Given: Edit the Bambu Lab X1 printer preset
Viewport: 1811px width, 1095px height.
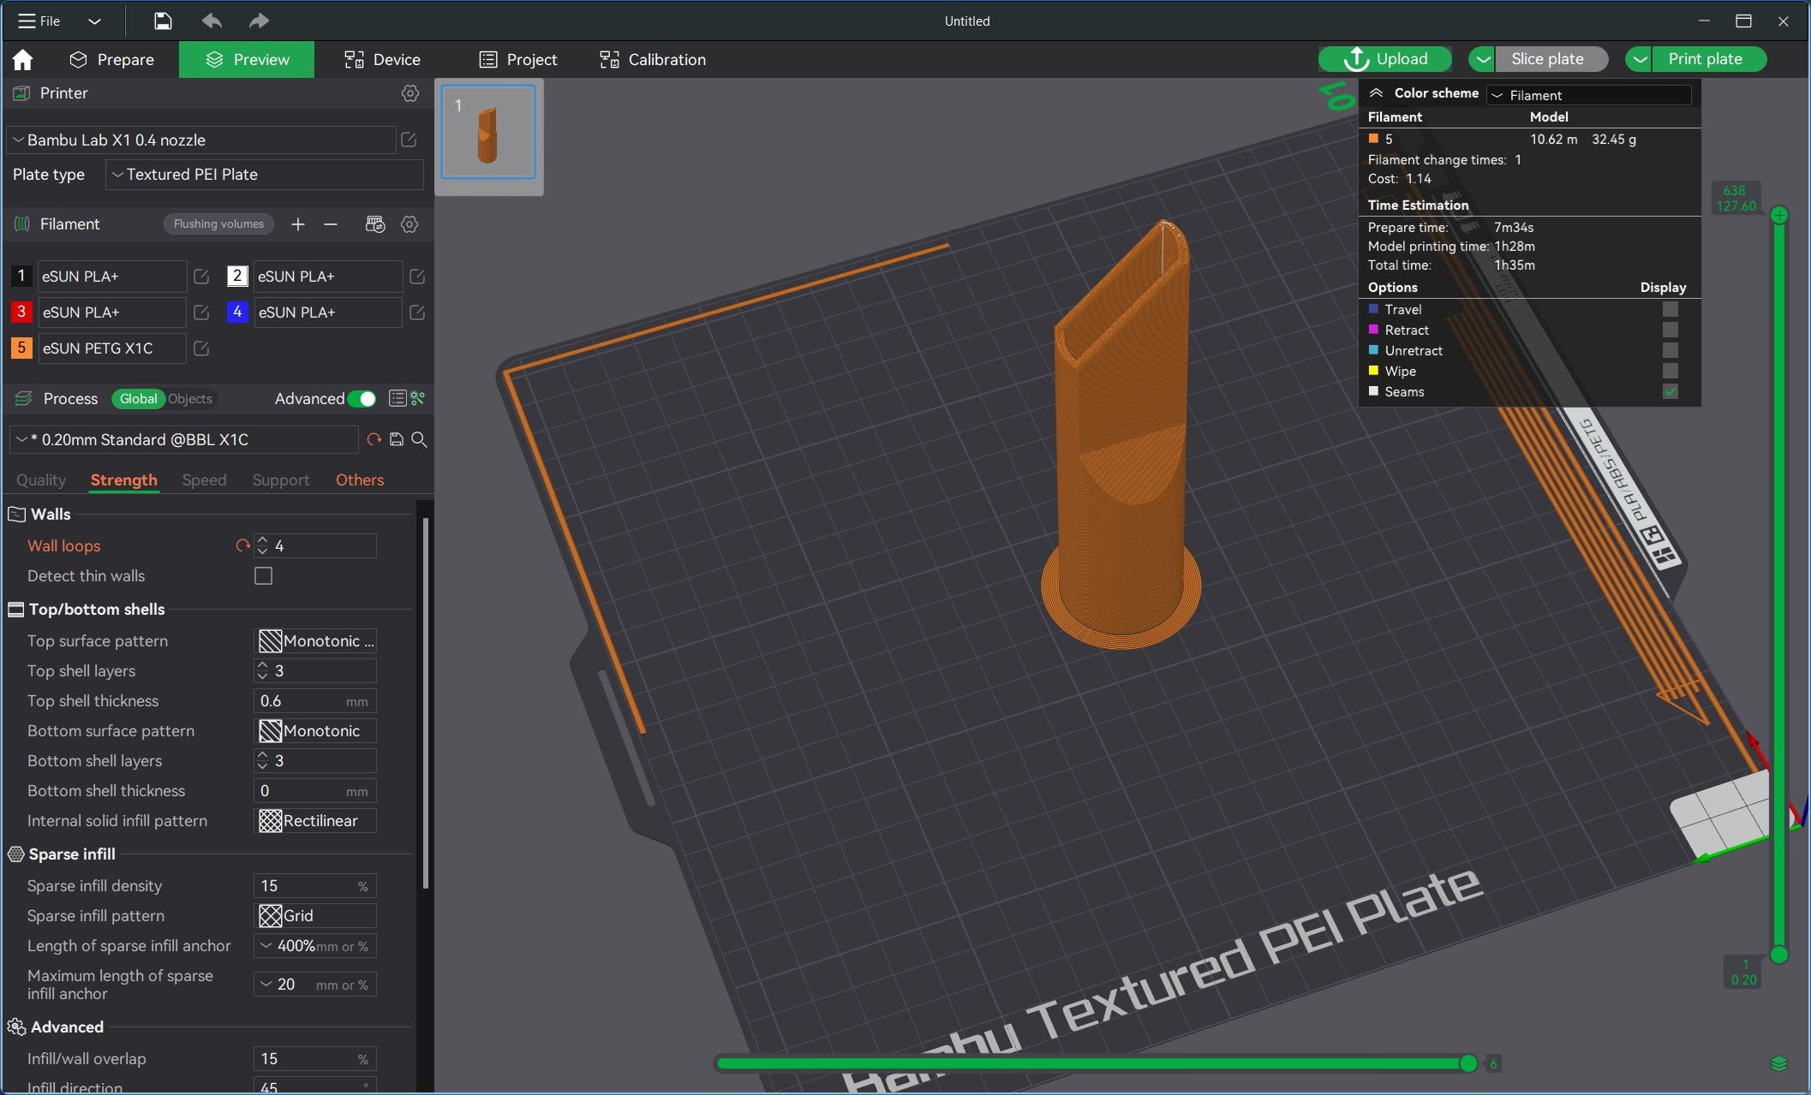Looking at the screenshot, I should pos(409,140).
